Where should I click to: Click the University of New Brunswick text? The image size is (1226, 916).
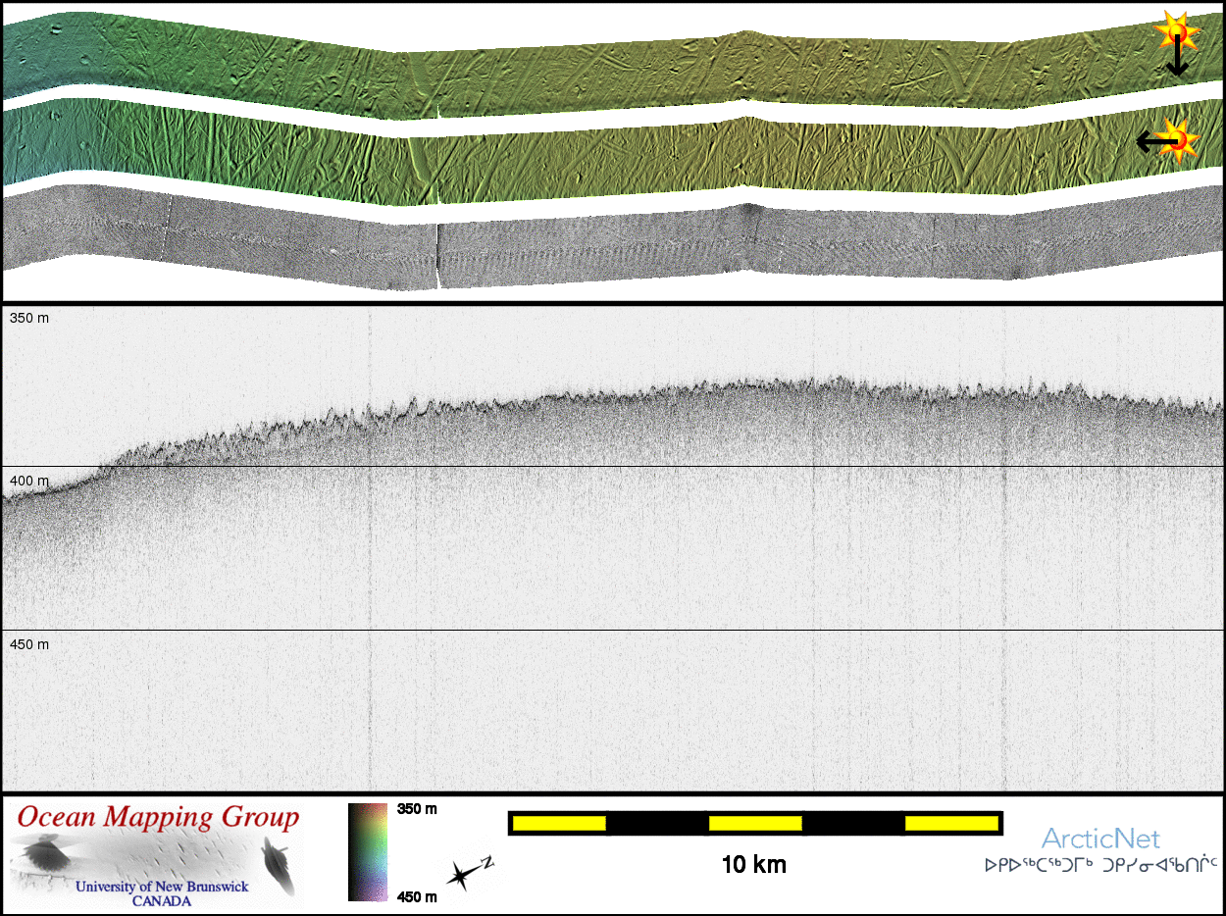click(162, 887)
